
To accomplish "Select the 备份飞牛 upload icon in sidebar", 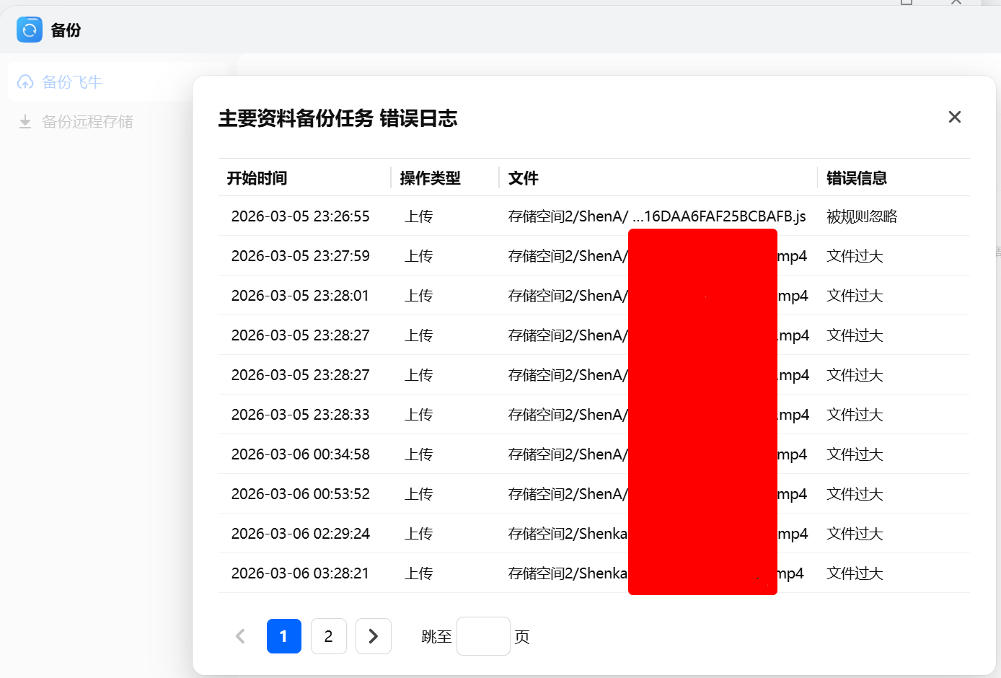I will pyautogui.click(x=25, y=82).
